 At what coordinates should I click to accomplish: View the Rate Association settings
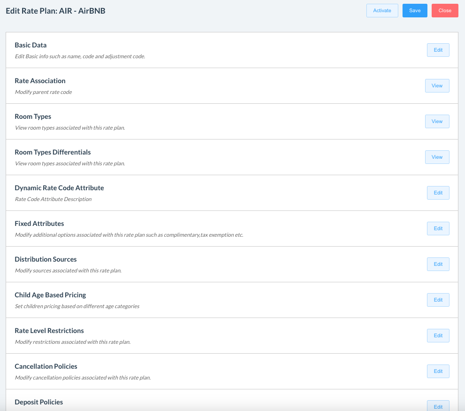[437, 85]
